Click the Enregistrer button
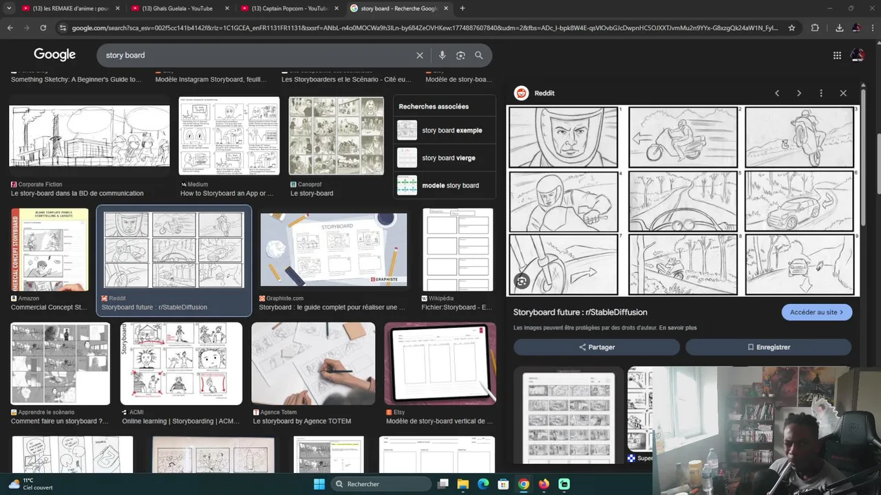The height and width of the screenshot is (495, 881). coord(769,347)
